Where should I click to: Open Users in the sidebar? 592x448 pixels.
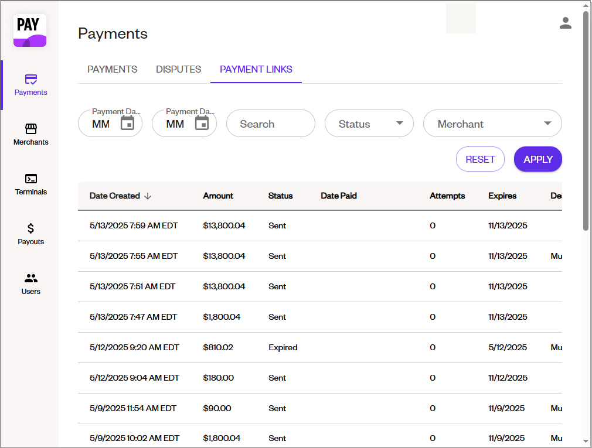coord(30,283)
